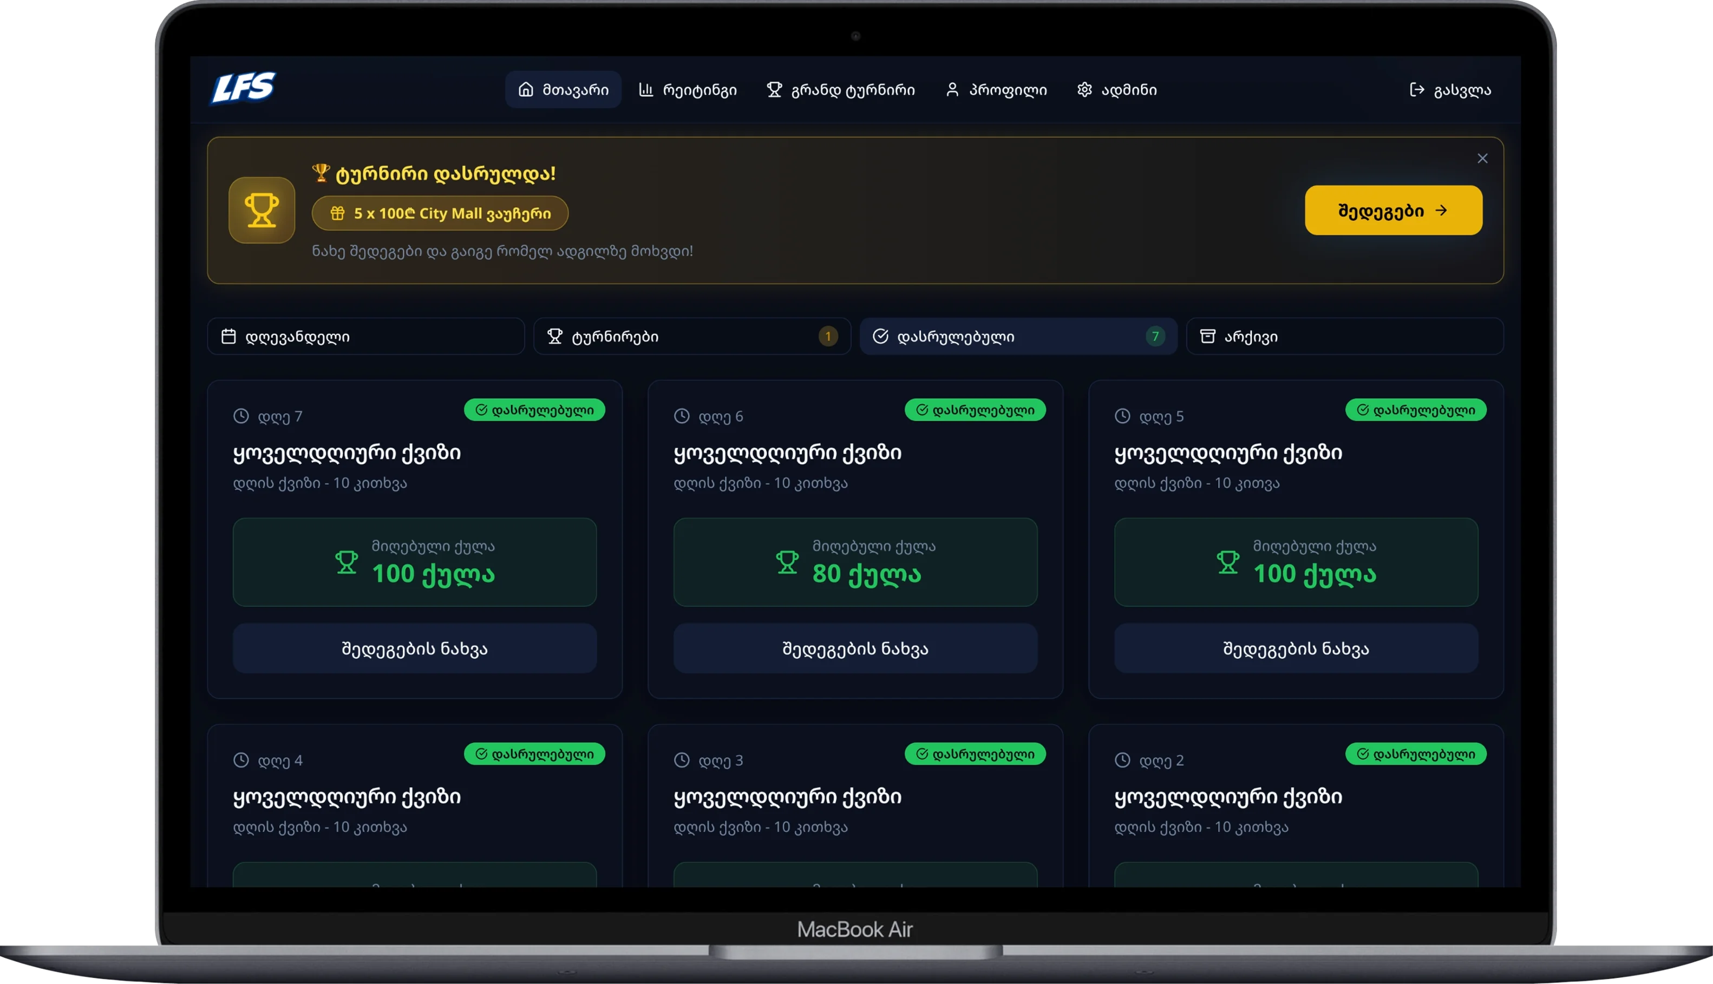Switch to ტურნირები tab
The height and width of the screenshot is (984, 1713).
691,336
